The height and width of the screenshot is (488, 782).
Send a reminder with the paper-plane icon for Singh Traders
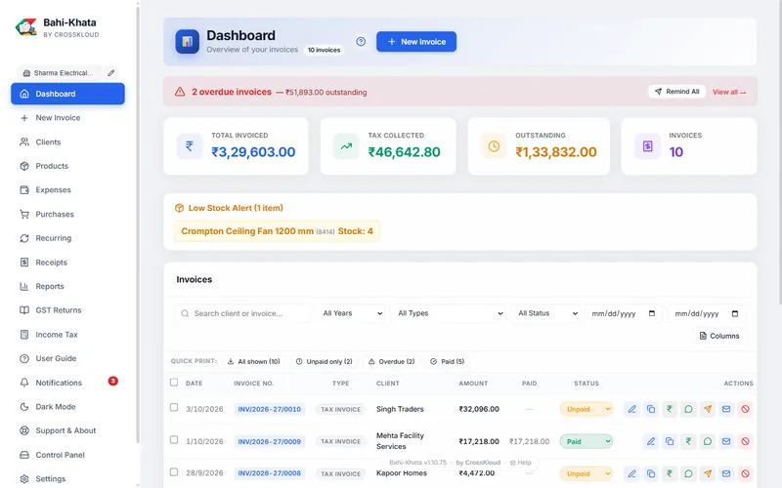coord(707,409)
